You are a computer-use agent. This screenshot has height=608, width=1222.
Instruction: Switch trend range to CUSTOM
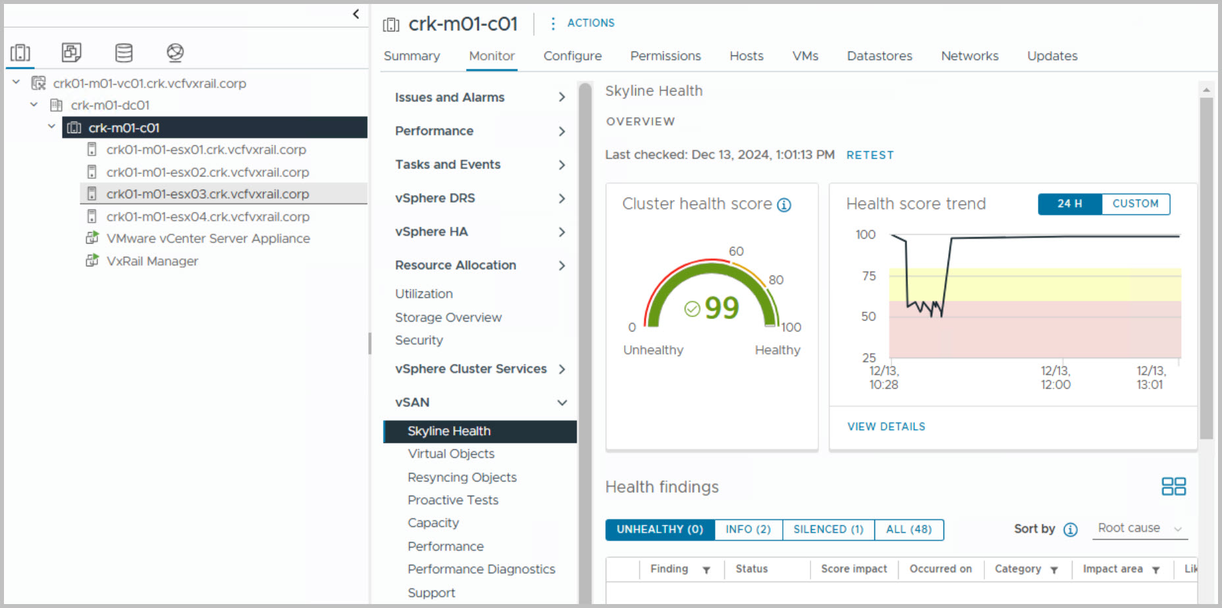pos(1135,204)
